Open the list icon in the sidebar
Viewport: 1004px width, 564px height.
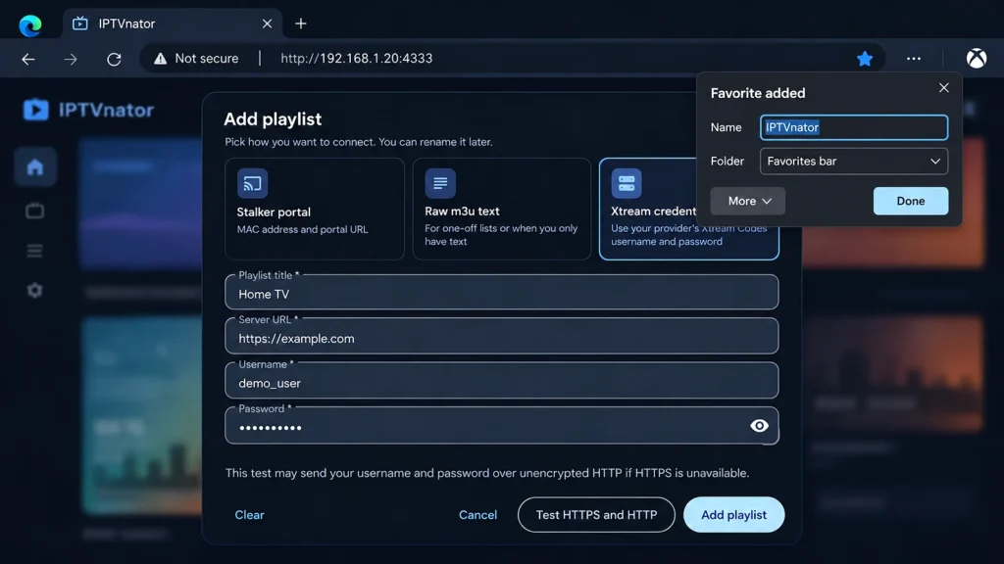(35, 251)
